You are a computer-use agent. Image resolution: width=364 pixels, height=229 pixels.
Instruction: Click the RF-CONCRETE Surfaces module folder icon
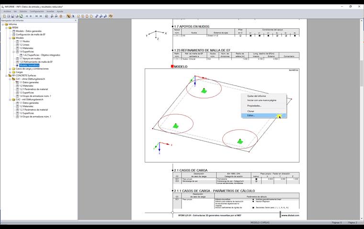click(10, 75)
